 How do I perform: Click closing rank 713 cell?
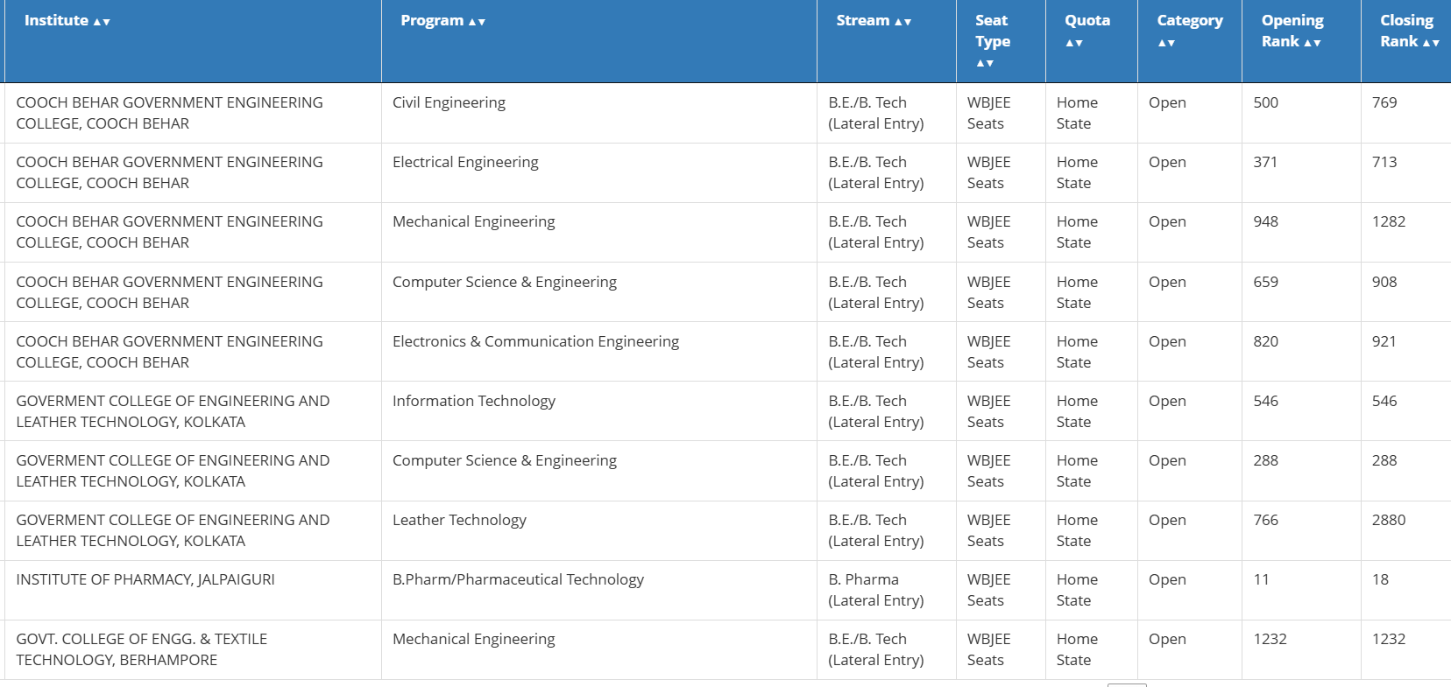point(1406,172)
